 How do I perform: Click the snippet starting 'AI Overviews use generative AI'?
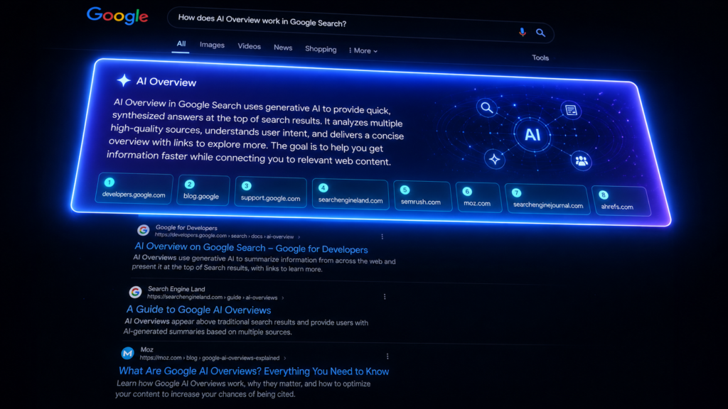point(264,263)
